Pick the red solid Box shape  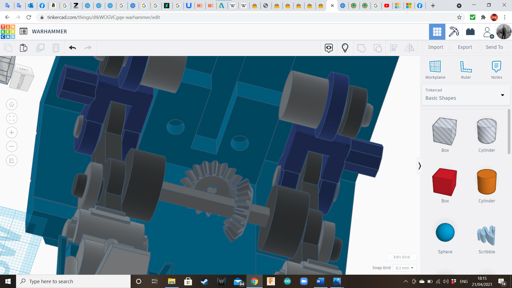(445, 182)
